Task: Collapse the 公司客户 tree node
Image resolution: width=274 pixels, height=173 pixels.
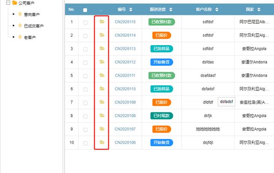Action: (8, 3)
